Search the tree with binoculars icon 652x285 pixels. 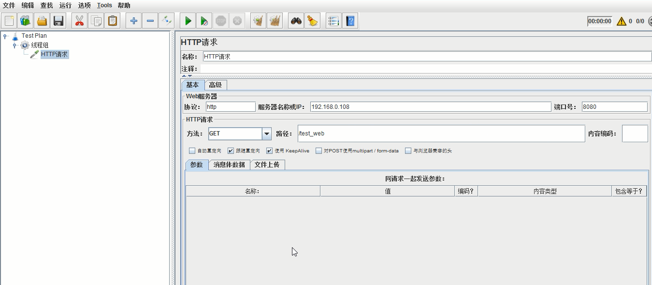point(296,21)
